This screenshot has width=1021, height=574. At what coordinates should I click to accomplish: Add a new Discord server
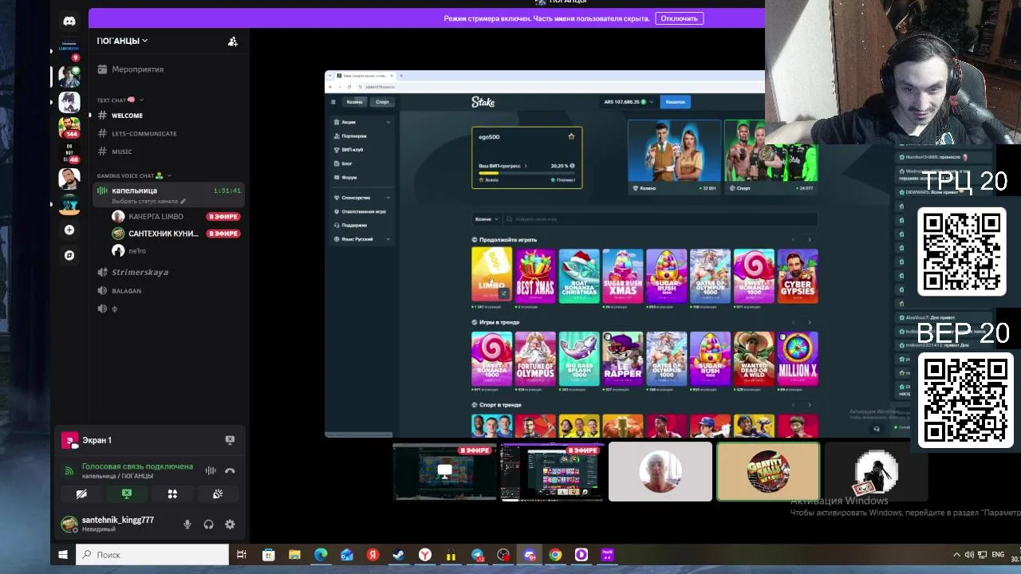click(69, 230)
